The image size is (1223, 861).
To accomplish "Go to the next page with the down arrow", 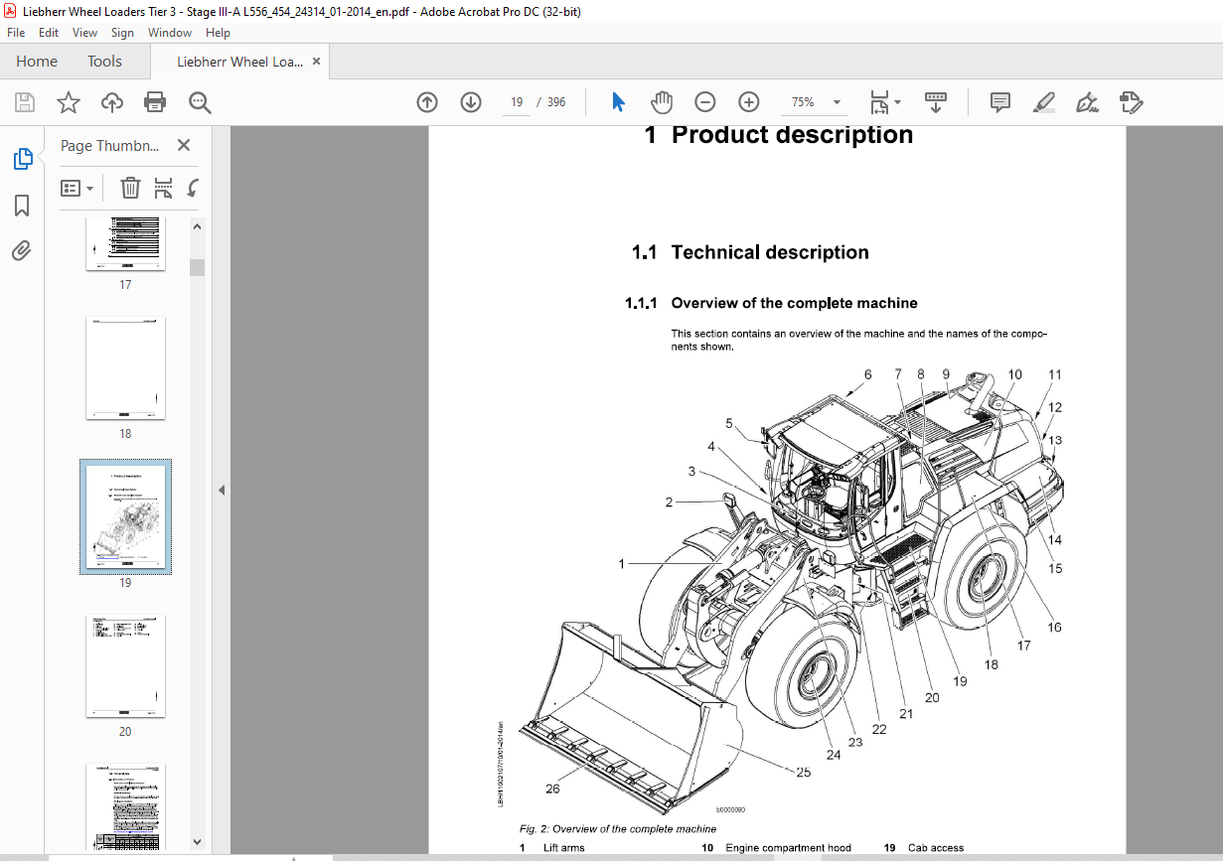I will (471, 102).
